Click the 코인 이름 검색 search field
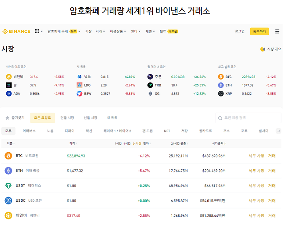This screenshot has width=283, height=226. [x=248, y=118]
